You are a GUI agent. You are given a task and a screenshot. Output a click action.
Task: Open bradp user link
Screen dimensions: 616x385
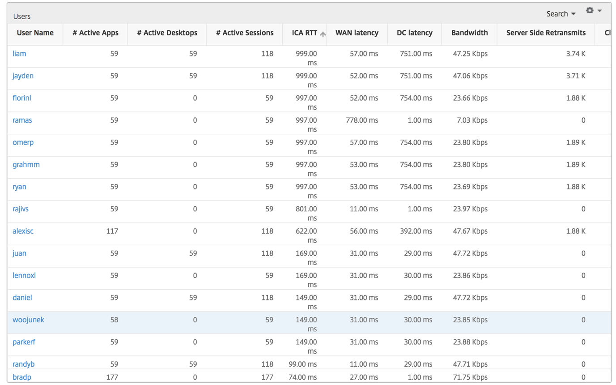click(x=22, y=377)
